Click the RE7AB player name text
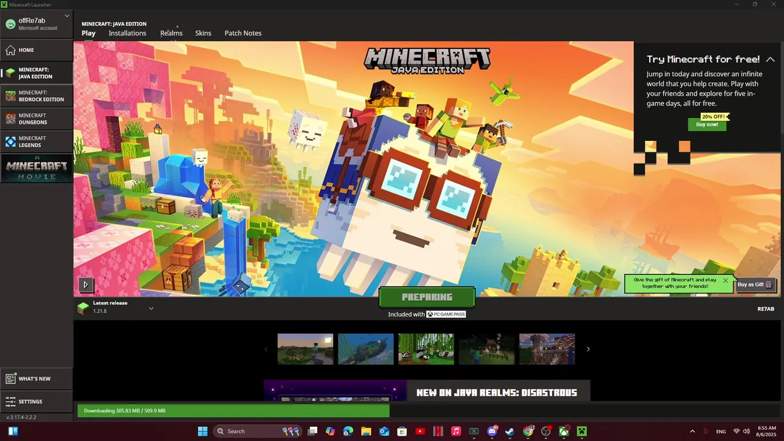This screenshot has width=784, height=441. coord(766,309)
